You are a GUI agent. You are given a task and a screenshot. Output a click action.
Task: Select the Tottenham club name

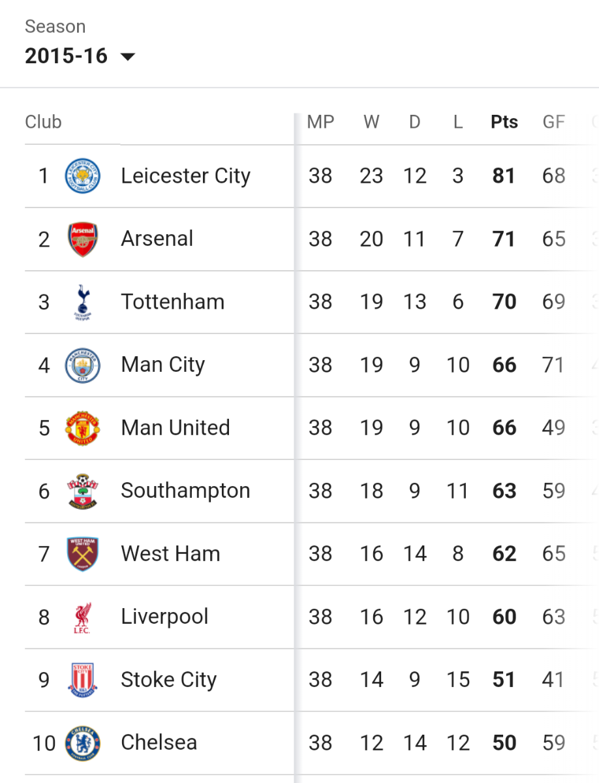click(x=172, y=302)
